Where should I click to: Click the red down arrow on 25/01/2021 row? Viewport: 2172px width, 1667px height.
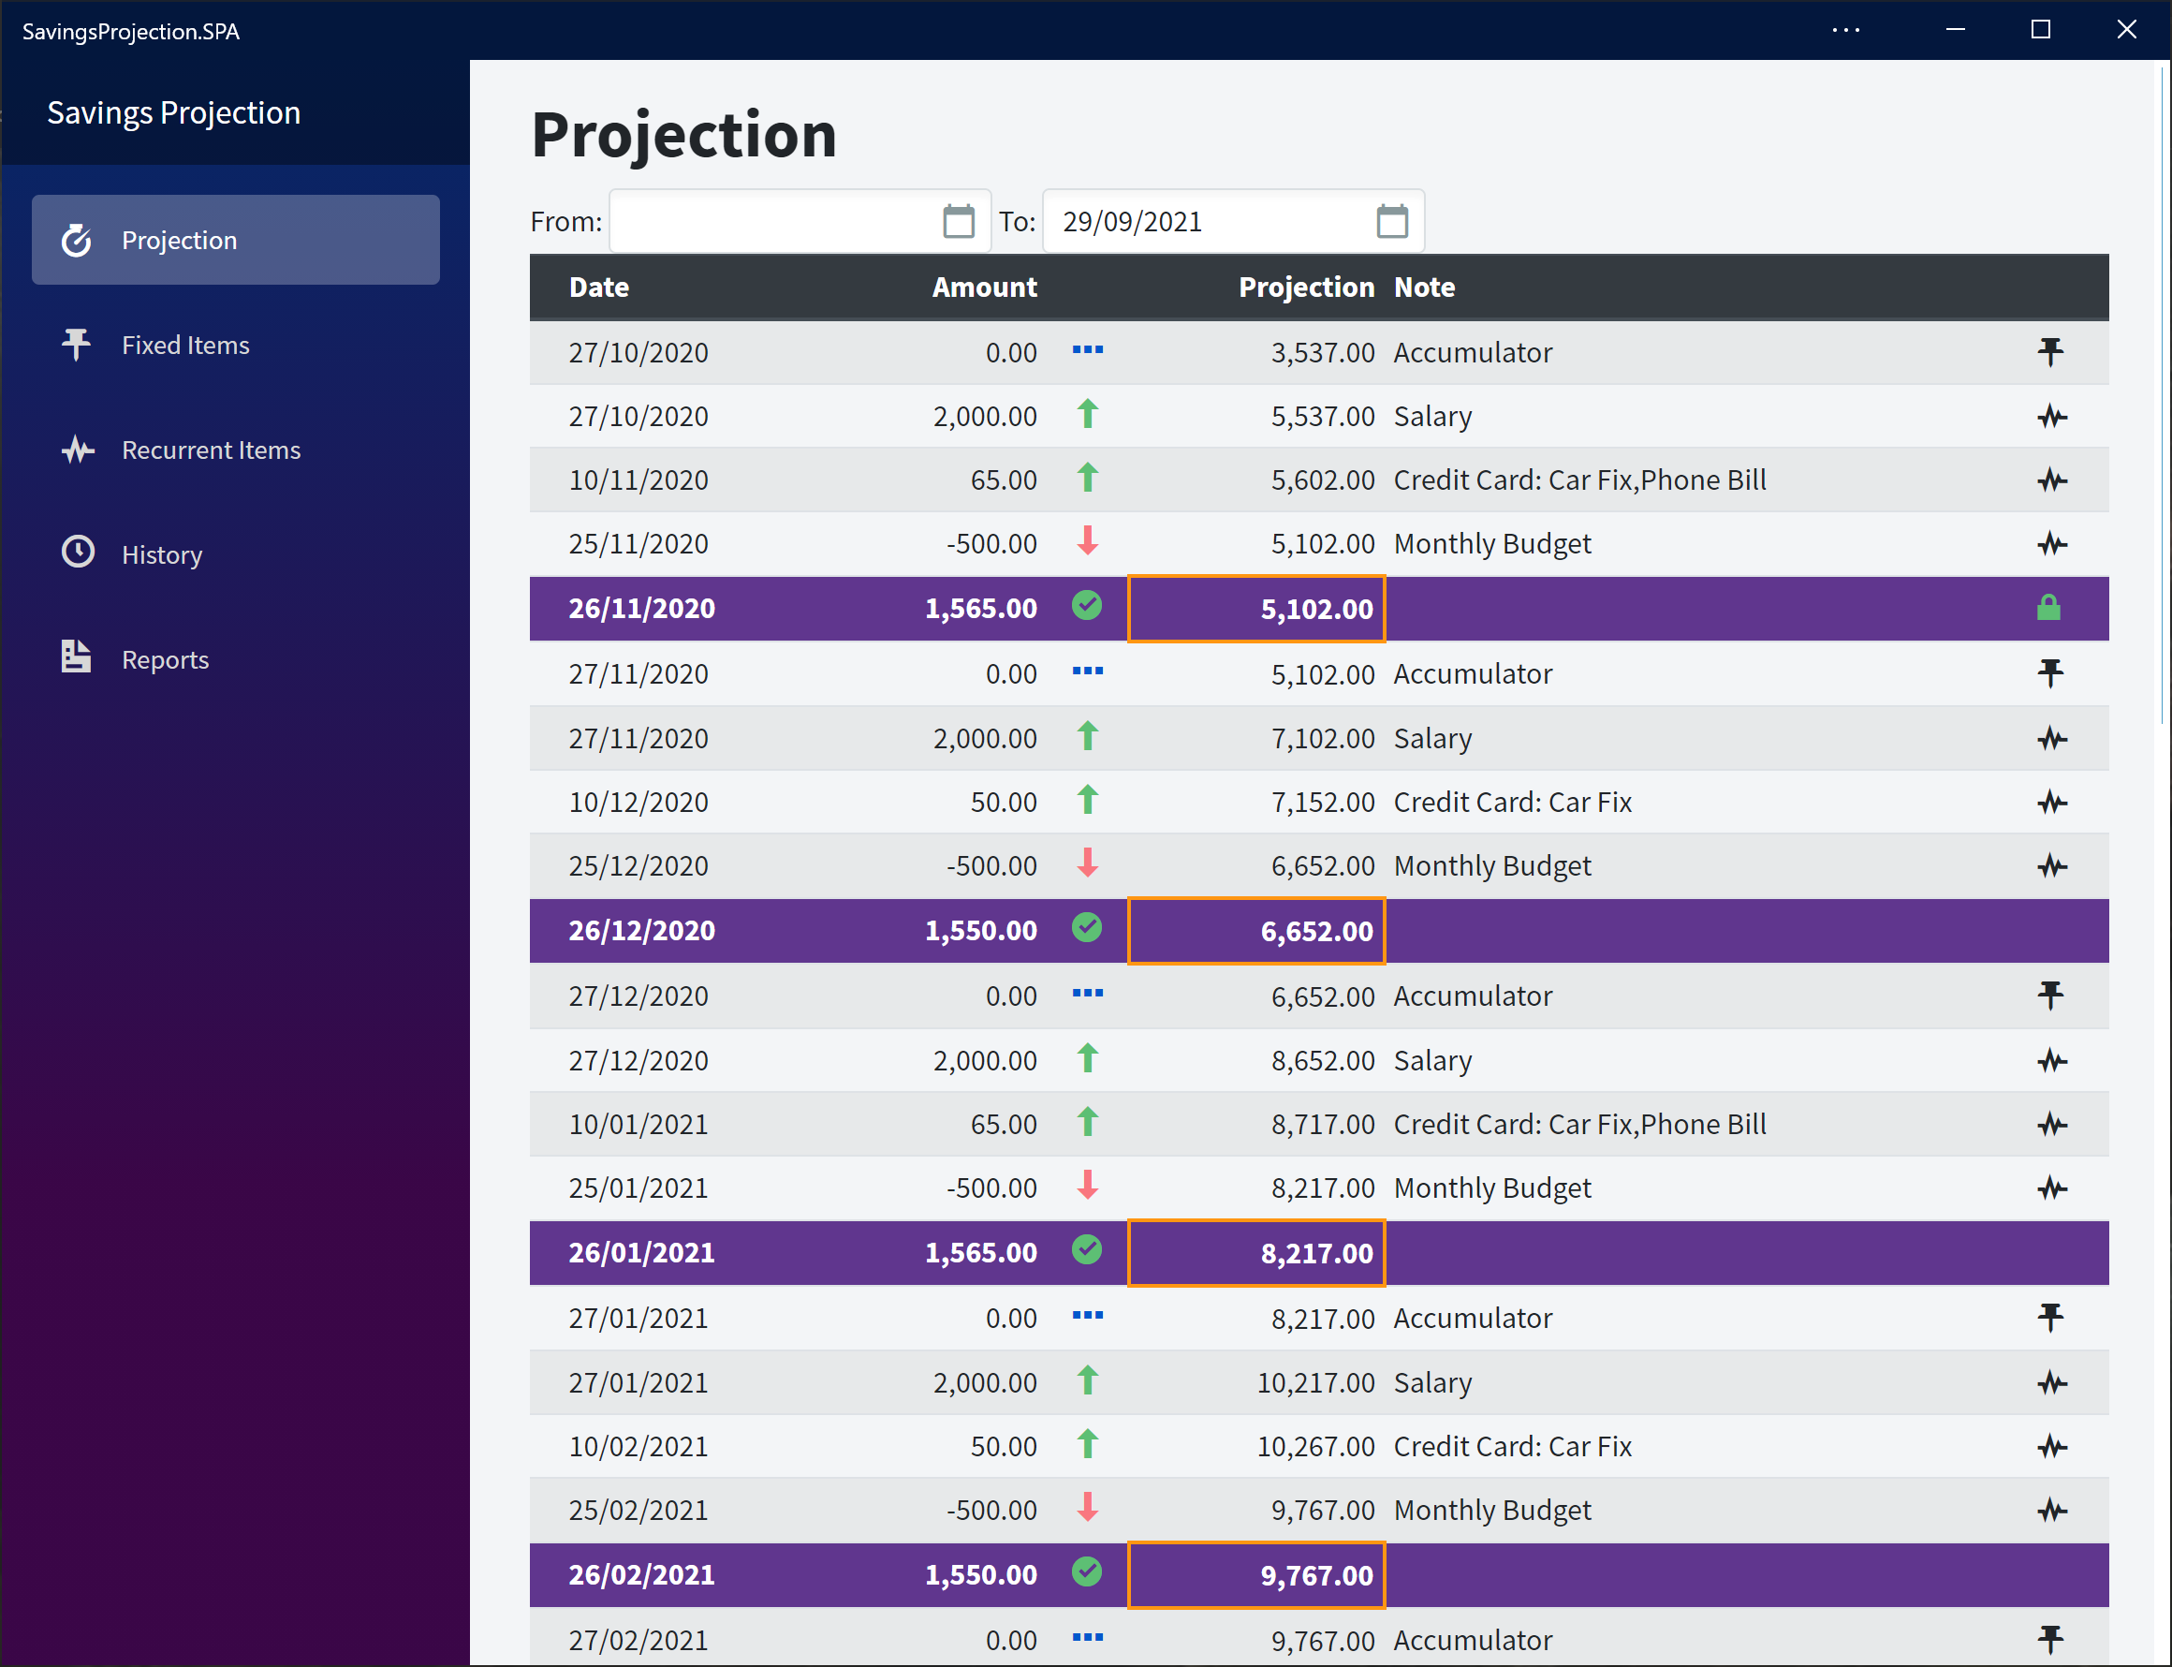pyautogui.click(x=1087, y=1186)
